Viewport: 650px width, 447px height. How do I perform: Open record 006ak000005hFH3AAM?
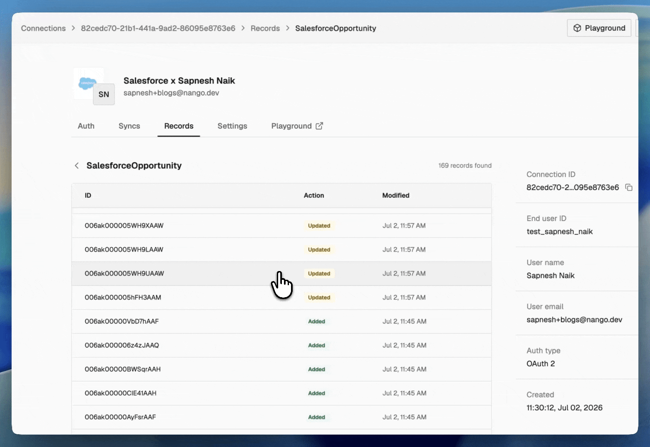[x=281, y=298]
